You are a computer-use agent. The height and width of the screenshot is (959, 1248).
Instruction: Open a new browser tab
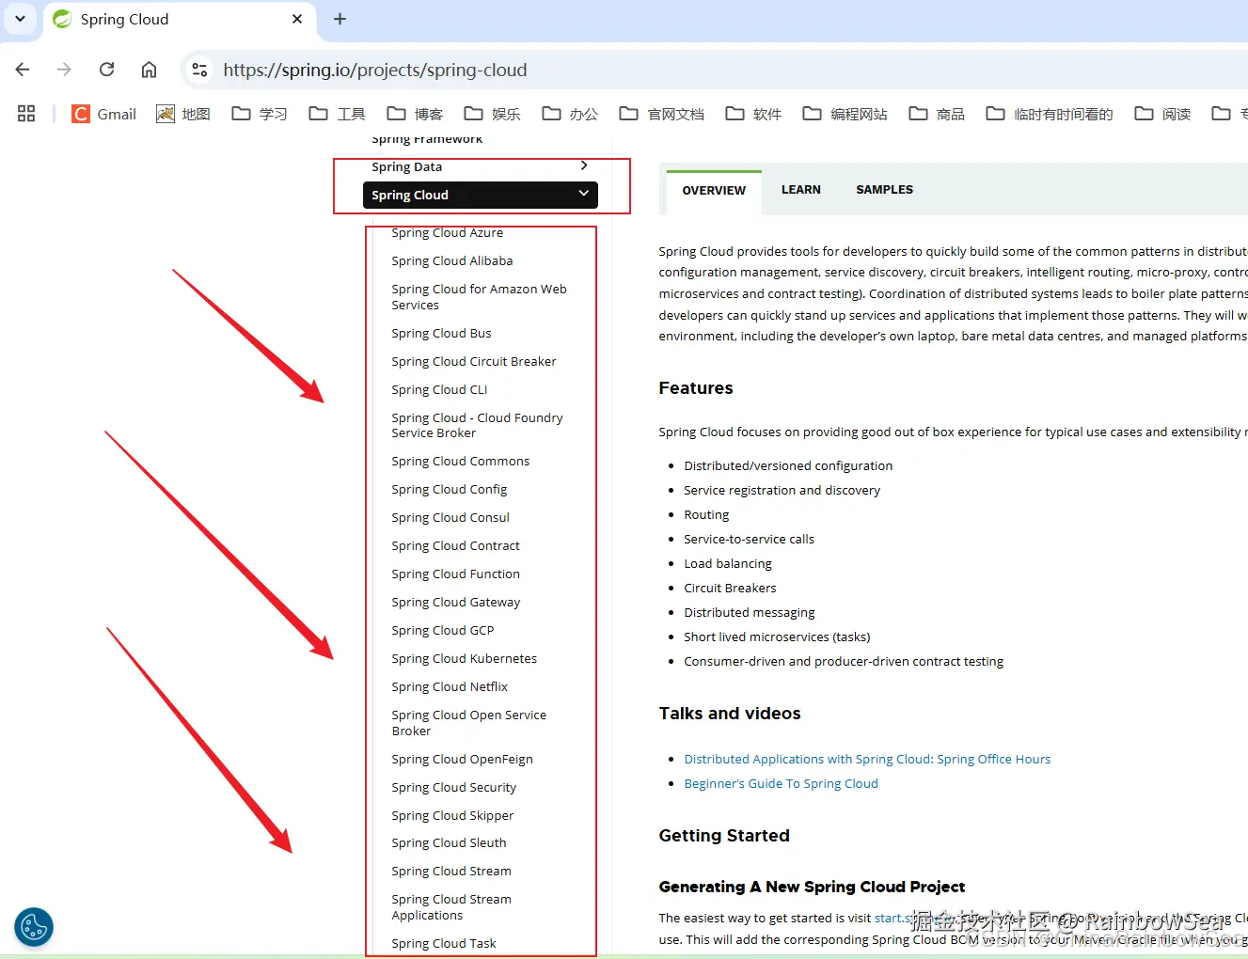click(340, 19)
